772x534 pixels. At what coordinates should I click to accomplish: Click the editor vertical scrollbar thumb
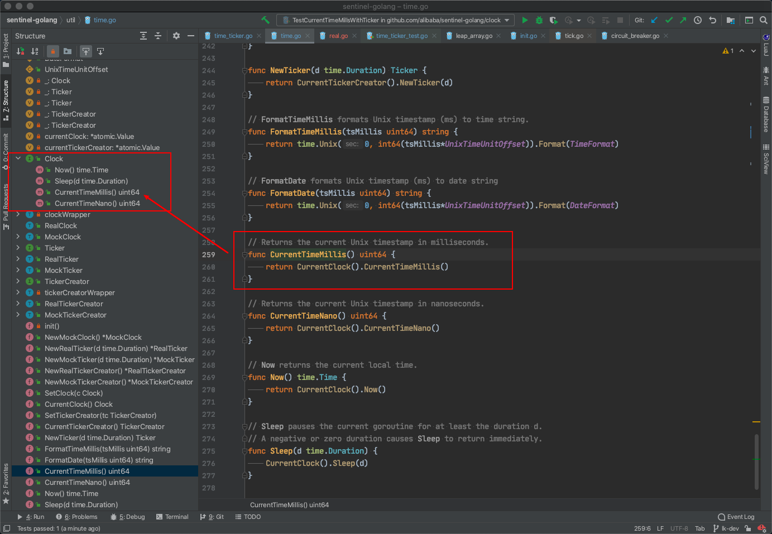756,461
